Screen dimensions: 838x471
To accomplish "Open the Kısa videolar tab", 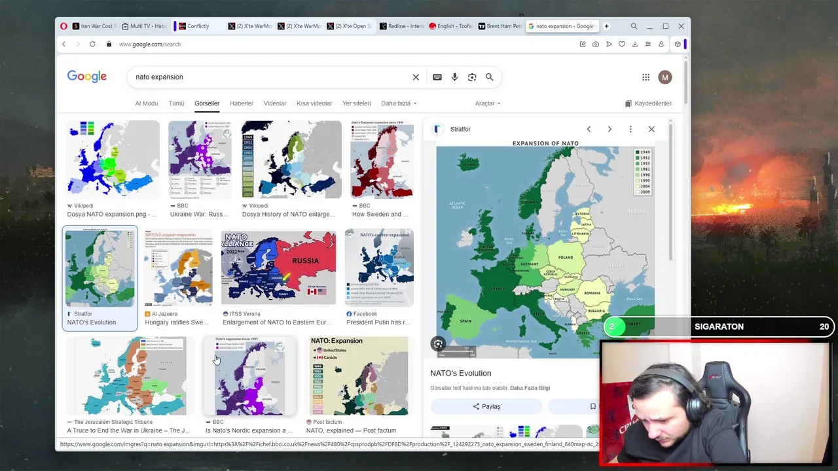I will coord(314,103).
